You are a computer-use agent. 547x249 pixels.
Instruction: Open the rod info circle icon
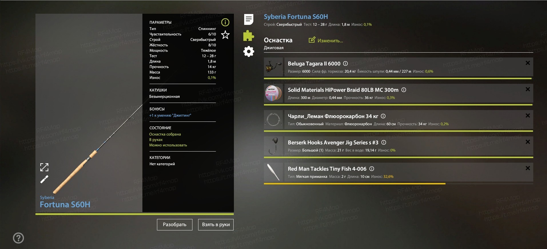pos(225,22)
